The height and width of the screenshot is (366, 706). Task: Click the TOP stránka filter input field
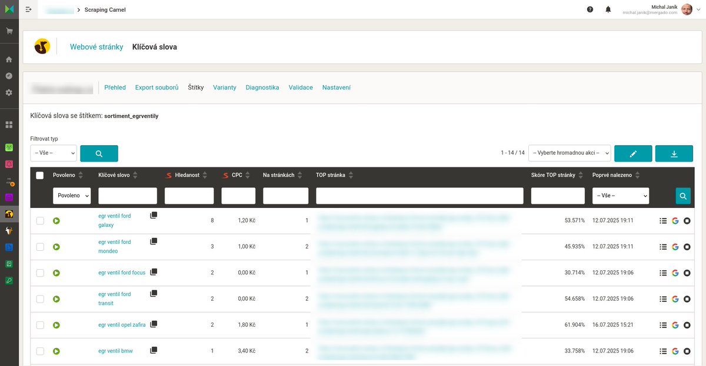(419, 195)
